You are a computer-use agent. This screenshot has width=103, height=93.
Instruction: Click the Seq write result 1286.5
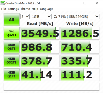coord(80,33)
